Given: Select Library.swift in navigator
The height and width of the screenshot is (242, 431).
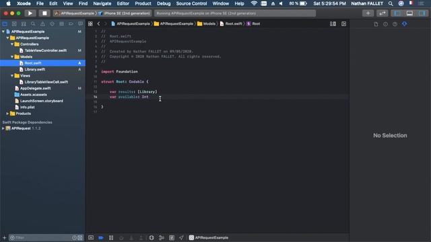Looking at the screenshot, I should click(34, 69).
